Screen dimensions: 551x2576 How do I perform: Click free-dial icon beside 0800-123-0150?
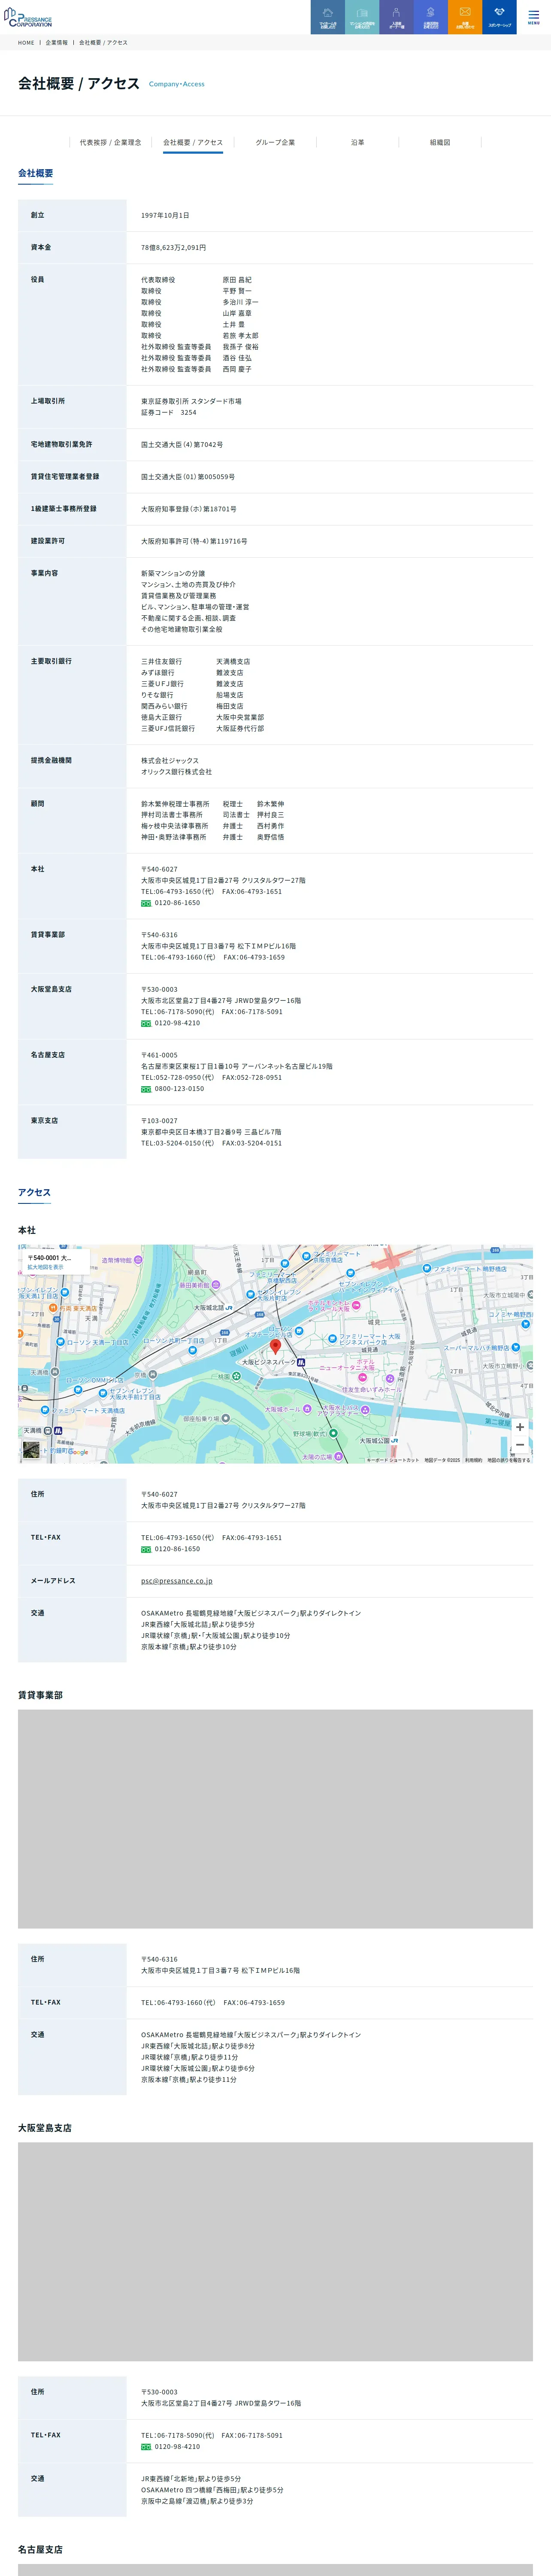(146, 1089)
